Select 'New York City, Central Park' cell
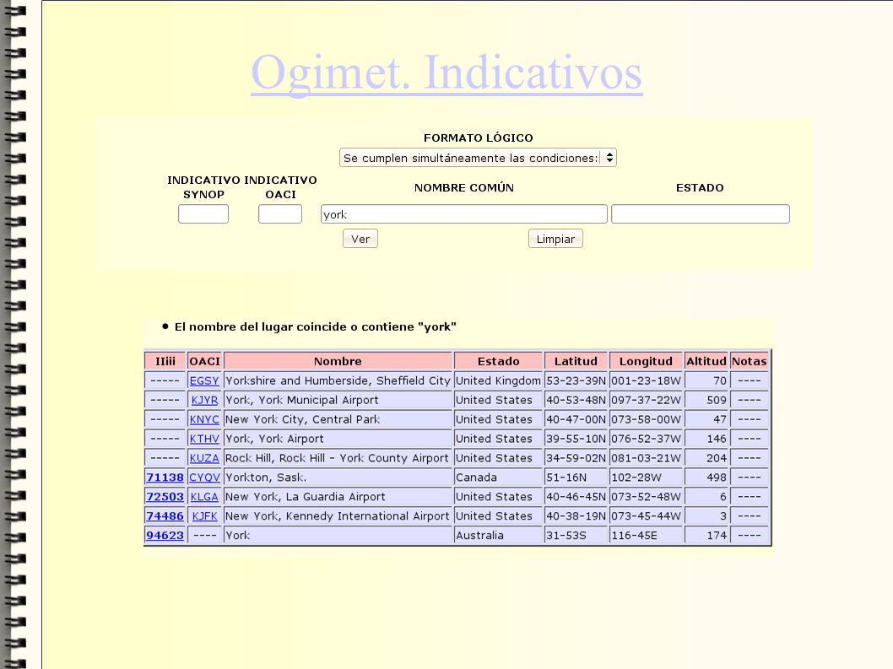This screenshot has width=893, height=669. coord(338,419)
